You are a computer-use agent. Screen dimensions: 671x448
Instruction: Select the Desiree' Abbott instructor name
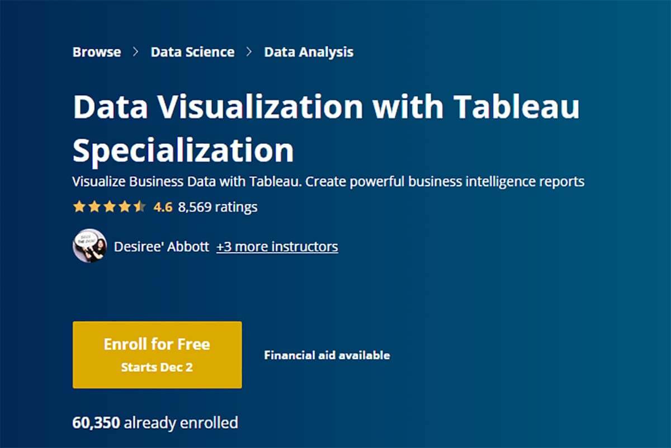pyautogui.click(x=162, y=247)
